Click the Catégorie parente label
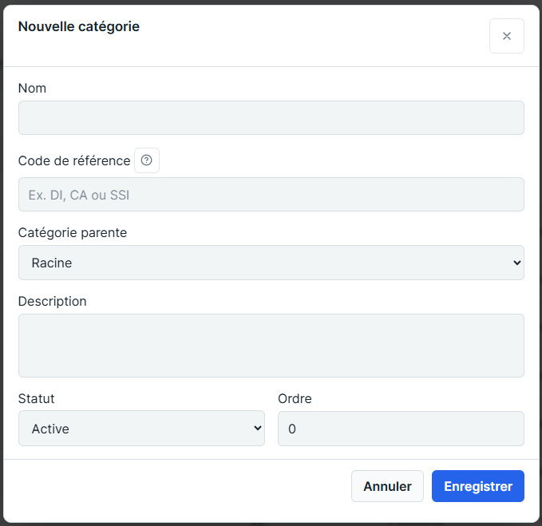The image size is (542, 526). click(73, 233)
